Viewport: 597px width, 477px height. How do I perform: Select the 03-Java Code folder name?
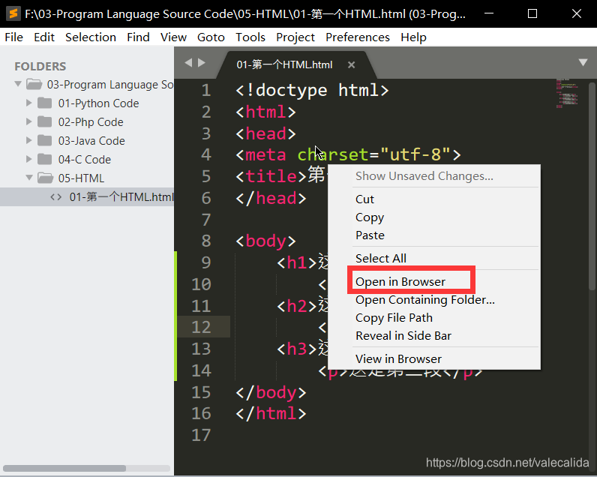[91, 140]
